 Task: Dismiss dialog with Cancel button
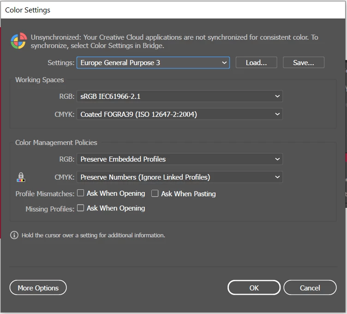pyautogui.click(x=310, y=288)
